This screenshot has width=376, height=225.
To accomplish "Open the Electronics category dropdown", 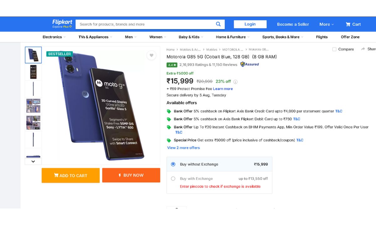I will (x=54, y=37).
